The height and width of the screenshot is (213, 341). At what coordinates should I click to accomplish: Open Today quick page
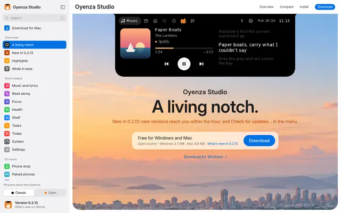[x=34, y=134]
